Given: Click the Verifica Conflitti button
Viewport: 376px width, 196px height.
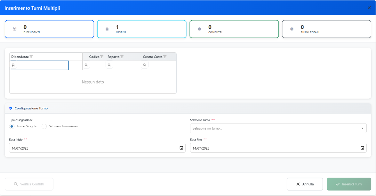Looking at the screenshot, I should tap(29, 184).
